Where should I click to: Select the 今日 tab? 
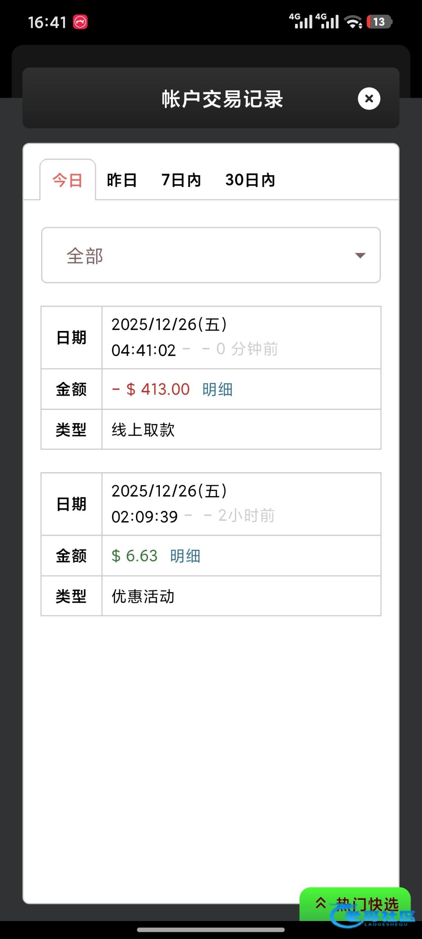click(x=68, y=180)
